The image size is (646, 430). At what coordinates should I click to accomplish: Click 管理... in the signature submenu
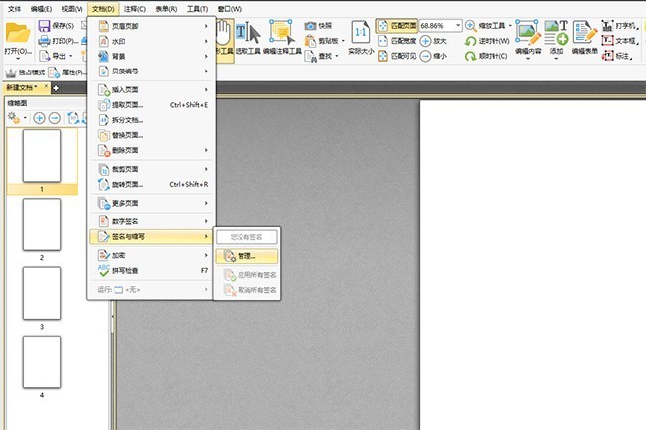[x=246, y=256]
